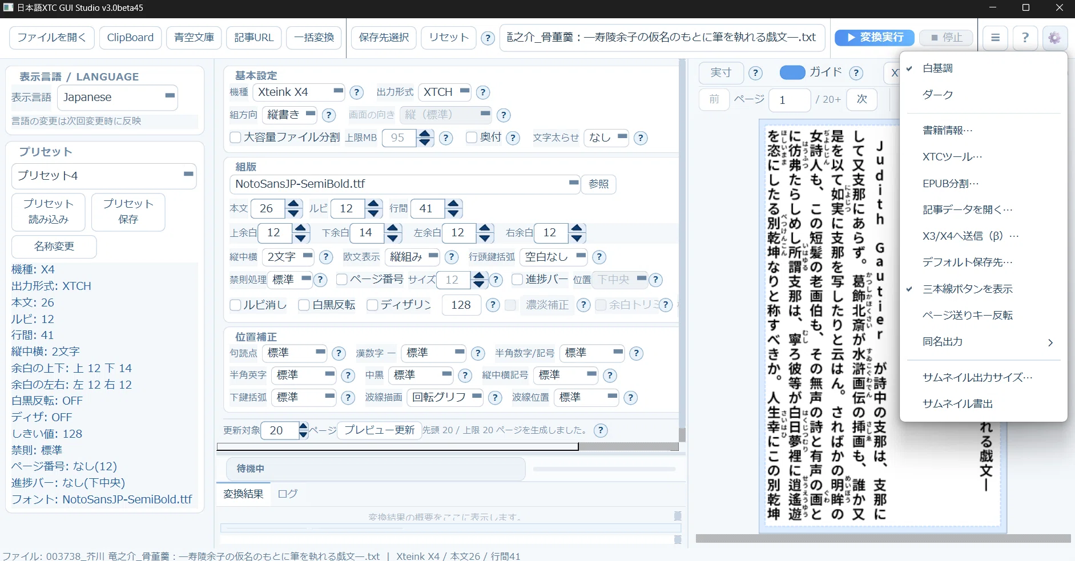Enable 大容量ファイル分割 checkbox
Viewport: 1075px width, 561px height.
click(235, 138)
